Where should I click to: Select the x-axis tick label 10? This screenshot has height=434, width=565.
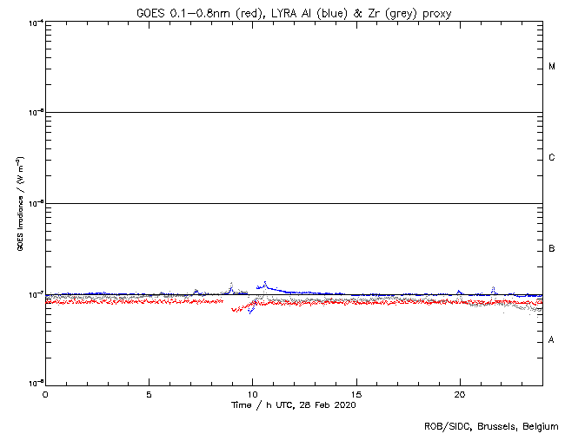(253, 394)
